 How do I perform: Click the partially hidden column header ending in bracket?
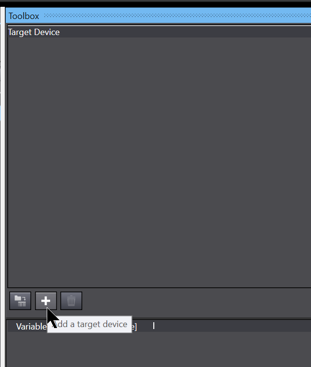tap(134, 327)
